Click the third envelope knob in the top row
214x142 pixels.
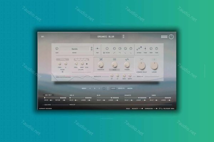(x=125, y=49)
